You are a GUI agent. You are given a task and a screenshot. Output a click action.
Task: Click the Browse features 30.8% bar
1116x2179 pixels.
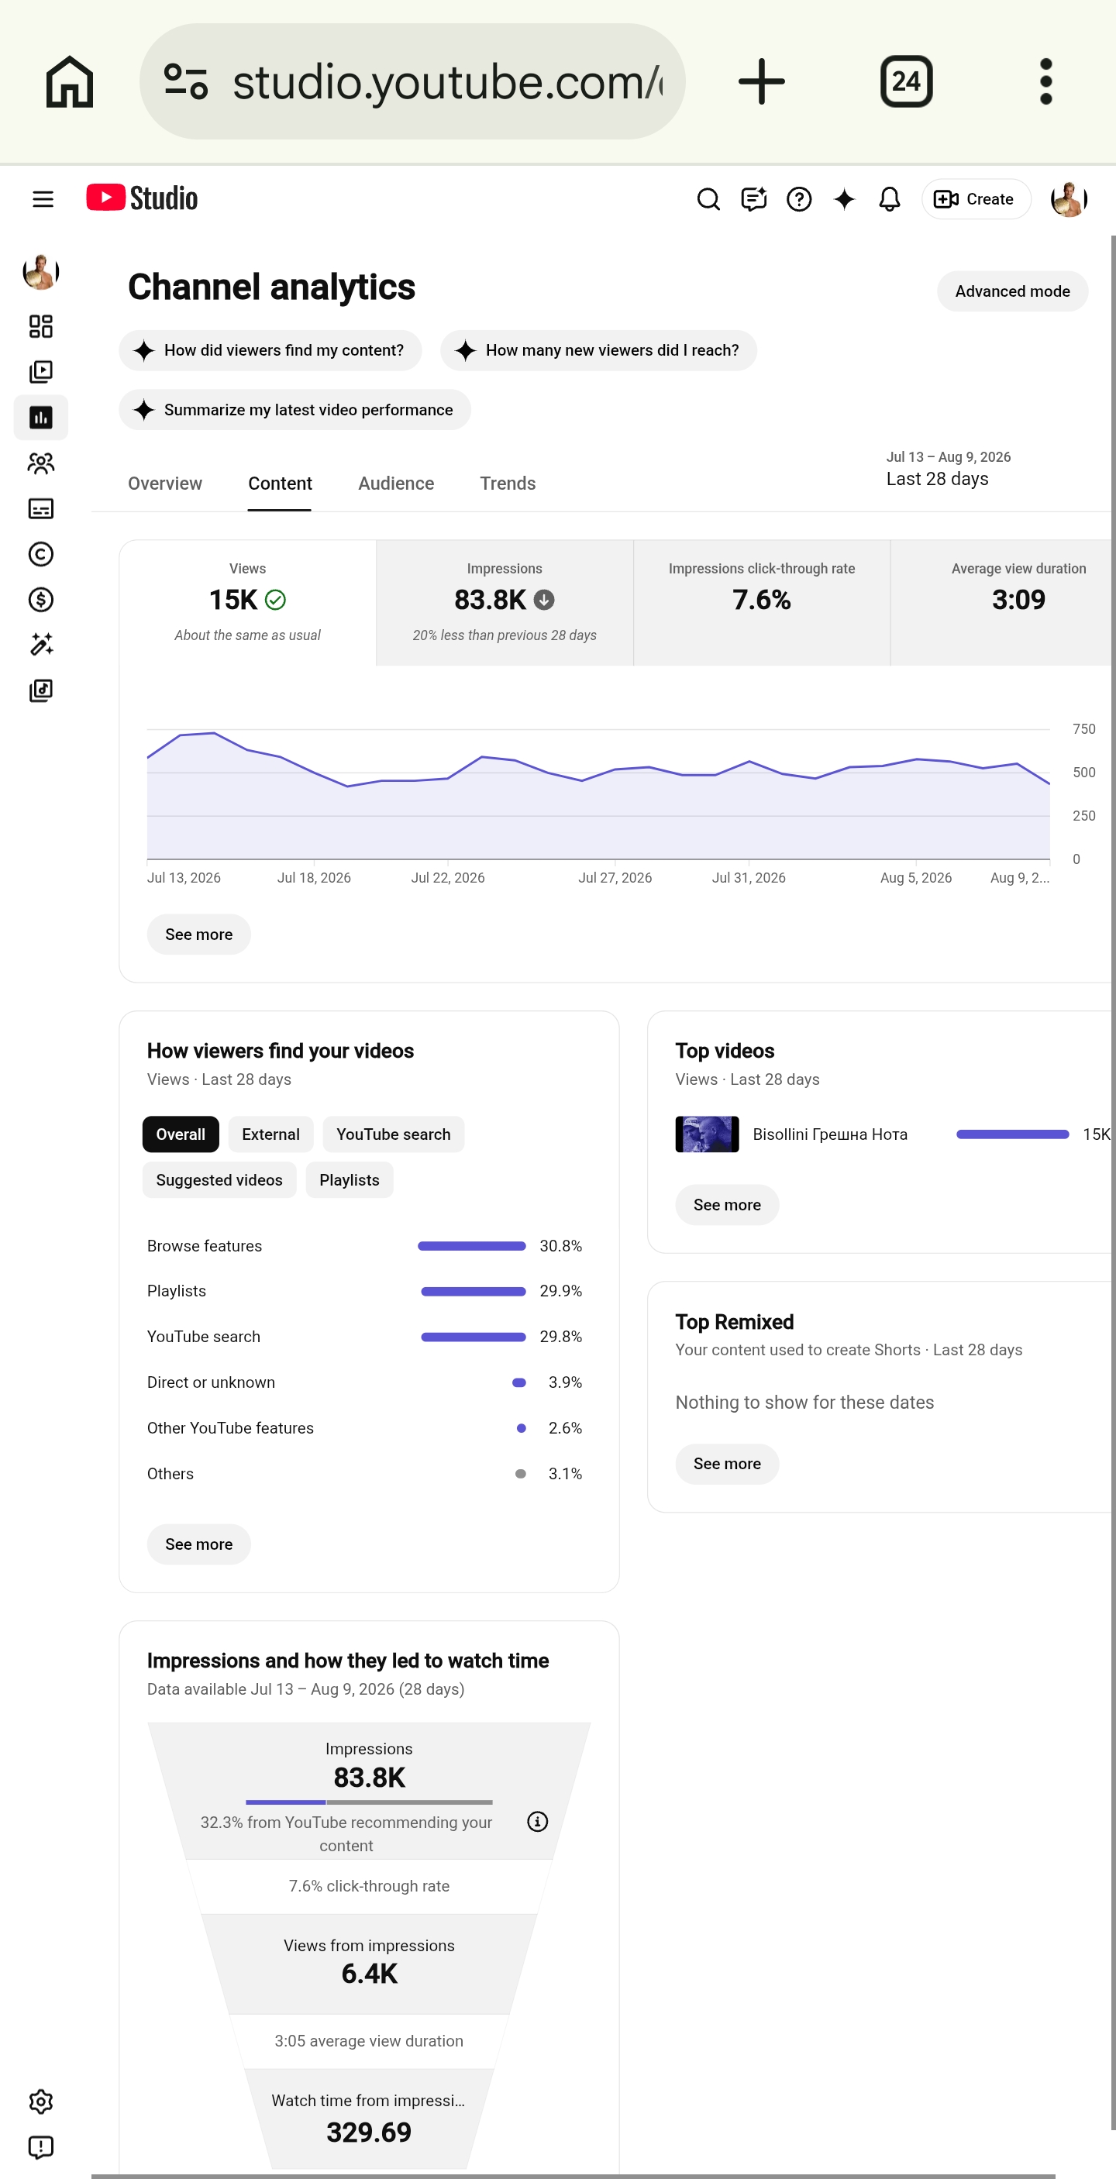click(472, 1246)
